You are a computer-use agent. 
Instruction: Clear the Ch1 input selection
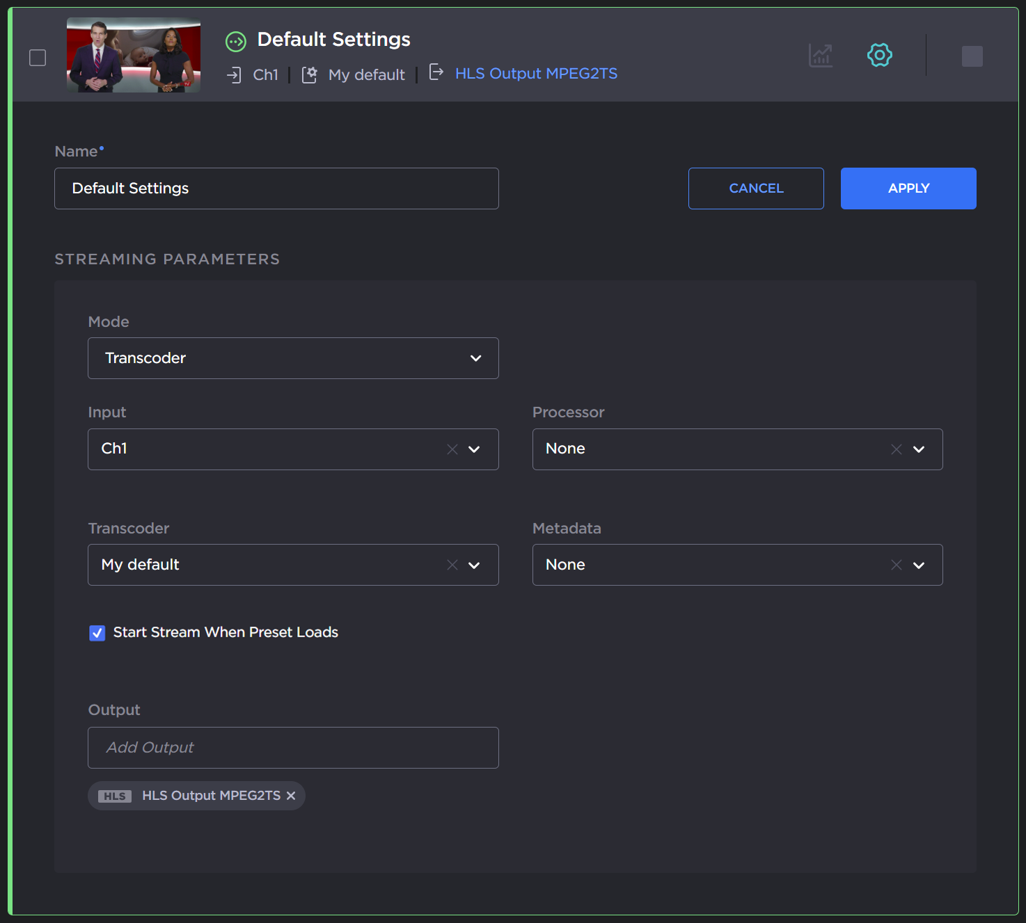(452, 449)
